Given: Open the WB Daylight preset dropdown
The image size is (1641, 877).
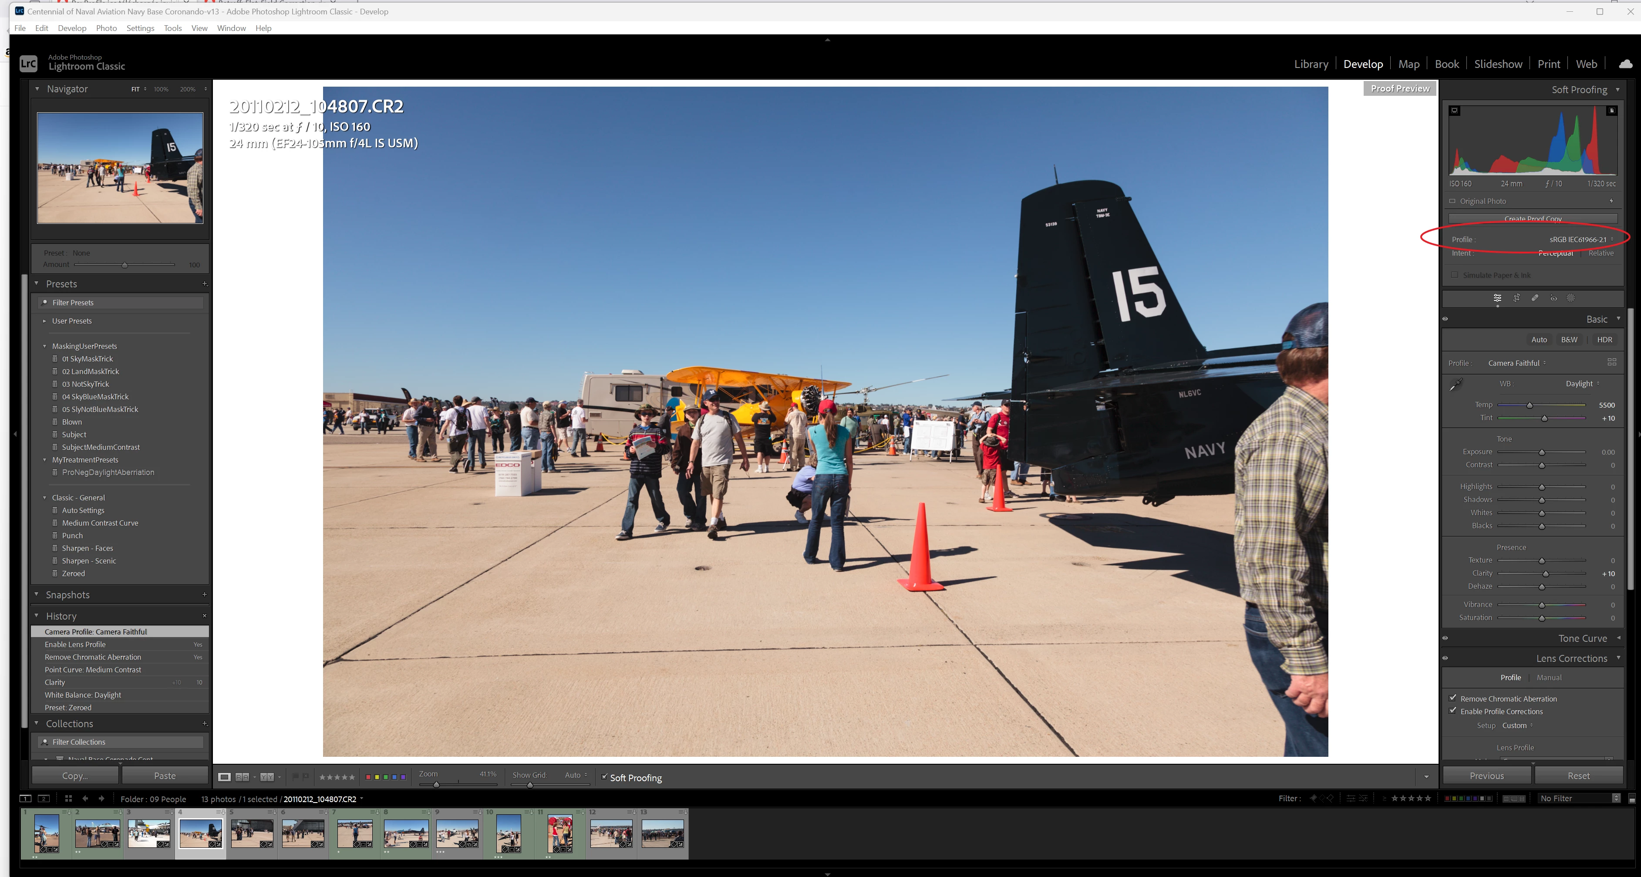Looking at the screenshot, I should click(1582, 384).
